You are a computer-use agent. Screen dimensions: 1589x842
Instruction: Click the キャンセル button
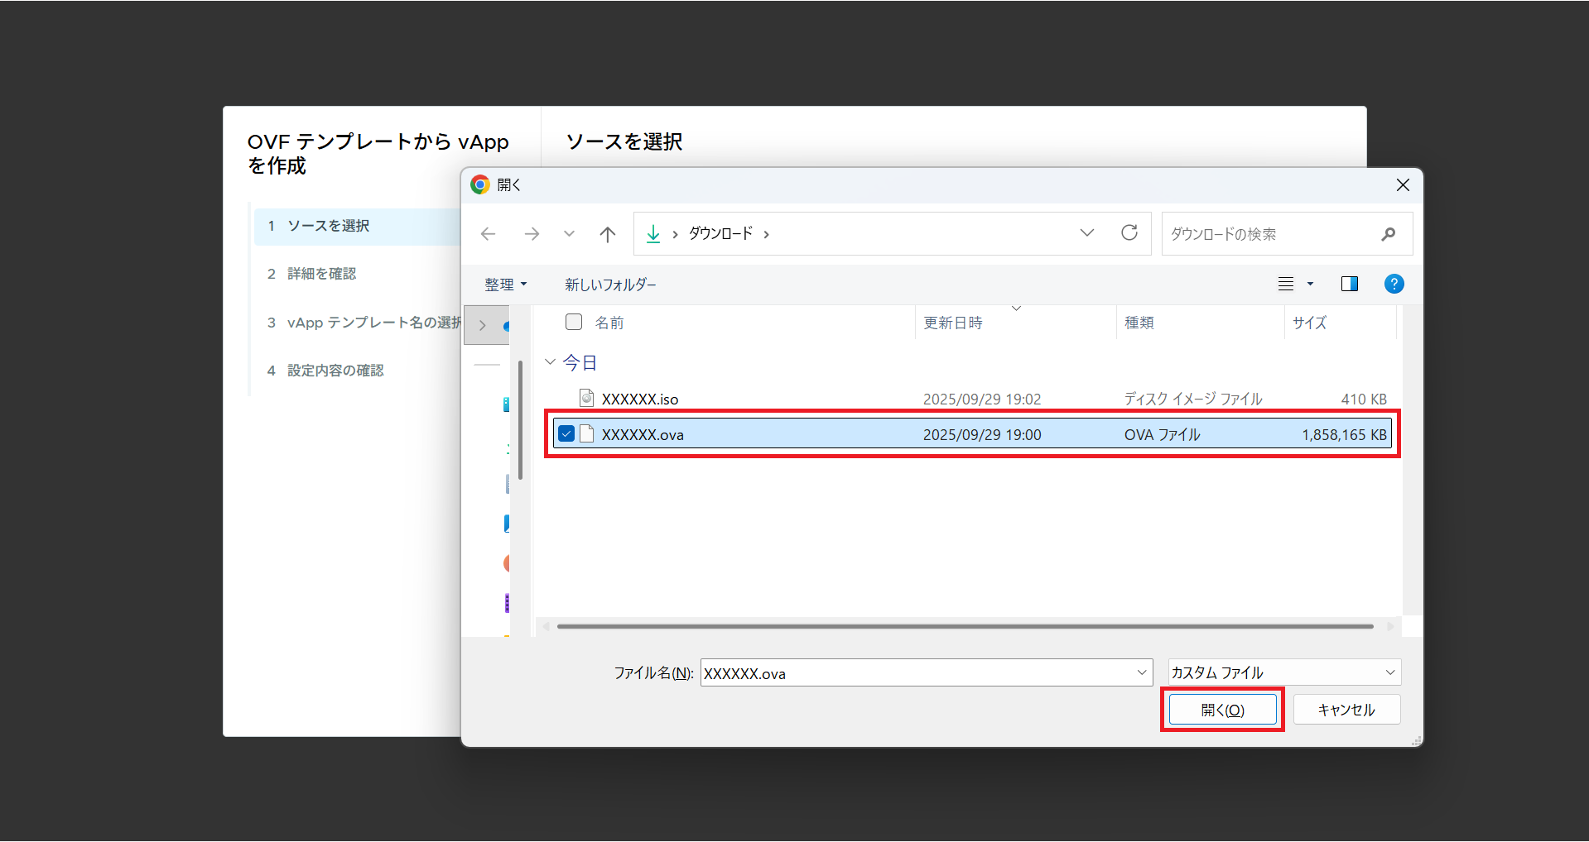(x=1346, y=710)
